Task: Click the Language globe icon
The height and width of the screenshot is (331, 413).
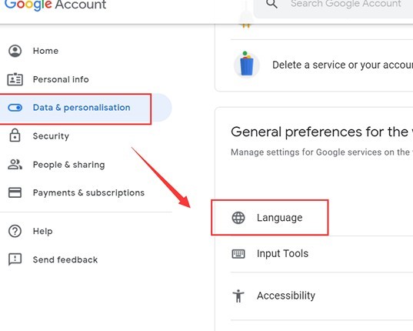Action: [238, 218]
